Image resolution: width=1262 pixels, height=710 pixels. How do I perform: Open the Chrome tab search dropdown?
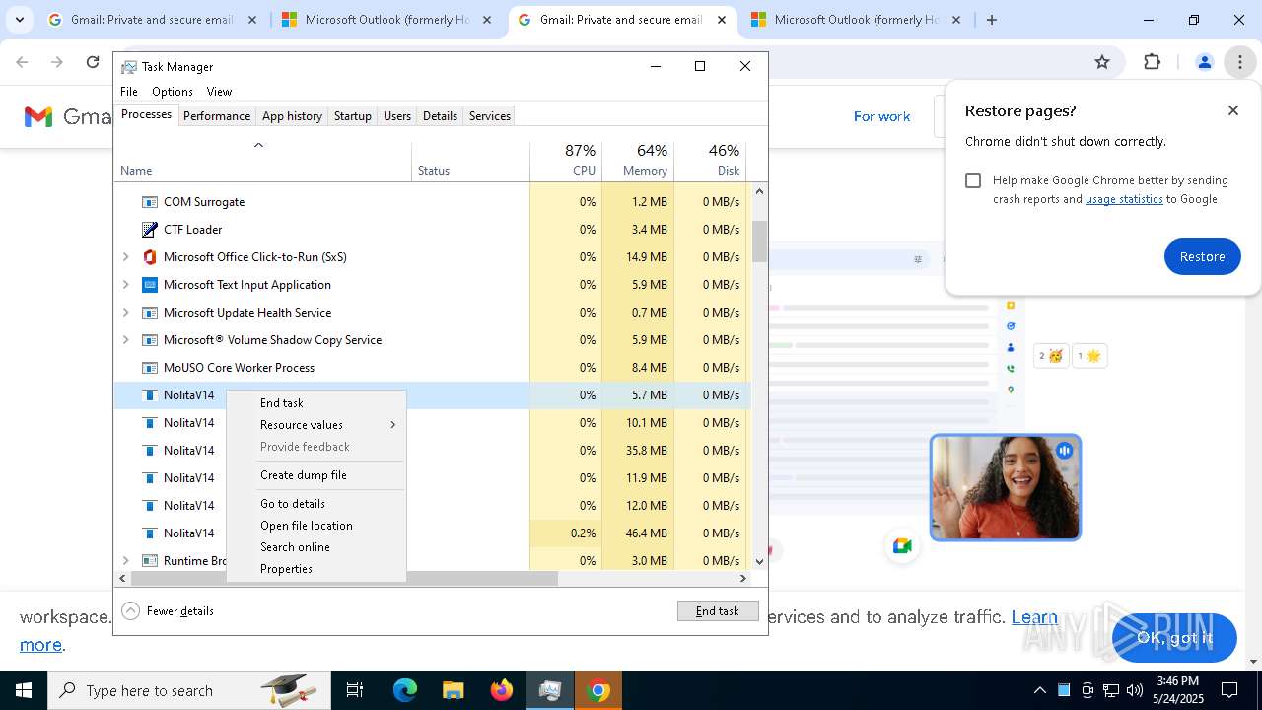coord(20,20)
